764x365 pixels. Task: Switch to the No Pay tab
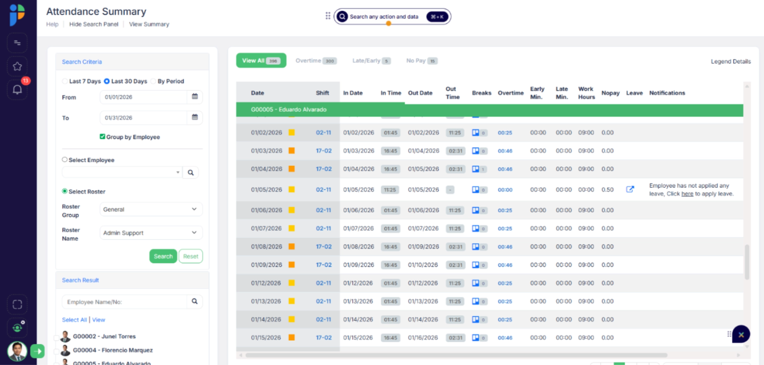coord(422,61)
